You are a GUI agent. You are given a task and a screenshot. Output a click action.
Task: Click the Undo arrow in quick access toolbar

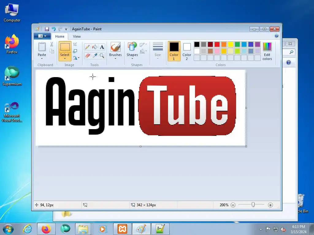[54, 29]
